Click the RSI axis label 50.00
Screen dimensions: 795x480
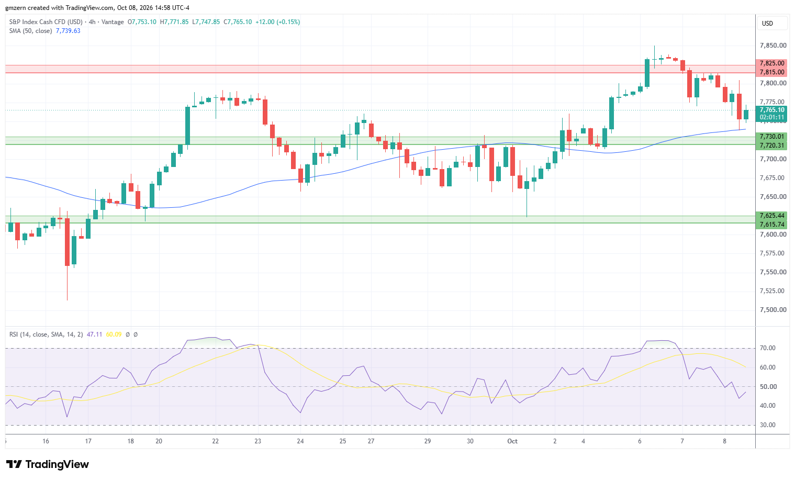(768, 387)
